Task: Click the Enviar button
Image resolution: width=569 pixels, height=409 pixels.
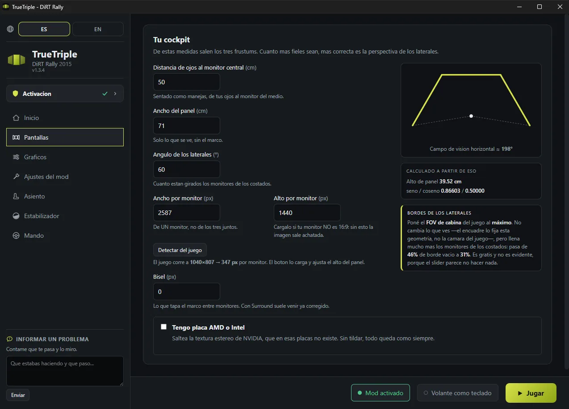Action: (x=18, y=395)
